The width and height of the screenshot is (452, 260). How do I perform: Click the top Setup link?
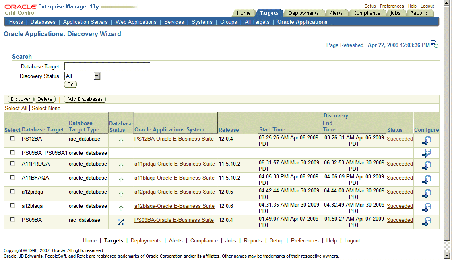coord(370,6)
